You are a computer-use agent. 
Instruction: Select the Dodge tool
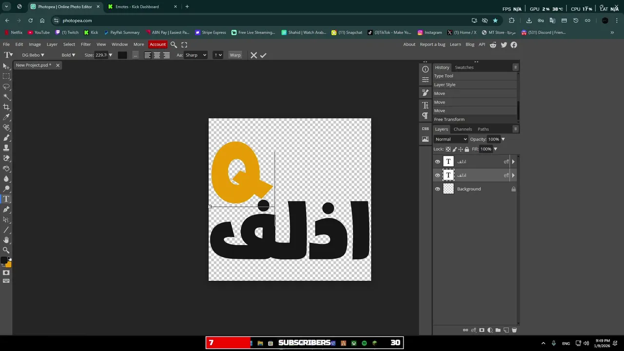[6, 189]
